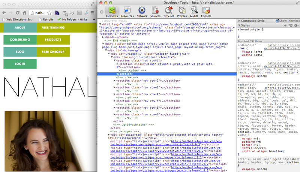This screenshot has height=172, width=300.
Task: Collapse the div whitewrap node
Action: click(106, 51)
